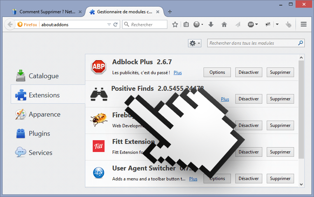Open the downloads arrow icon
314x197 pixels.
(x=211, y=25)
